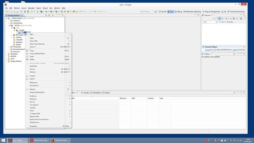Choose Delete in the context menu
254x143 pixels.
[48, 59]
